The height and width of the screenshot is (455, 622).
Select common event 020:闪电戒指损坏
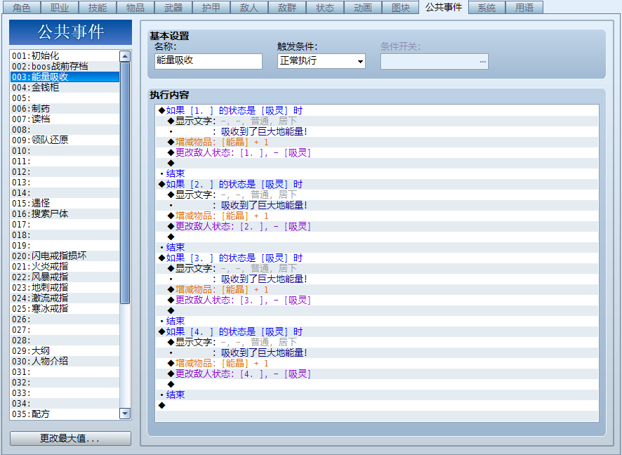(65, 256)
